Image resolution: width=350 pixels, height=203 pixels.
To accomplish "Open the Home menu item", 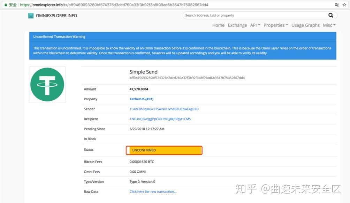I will click(218, 25).
